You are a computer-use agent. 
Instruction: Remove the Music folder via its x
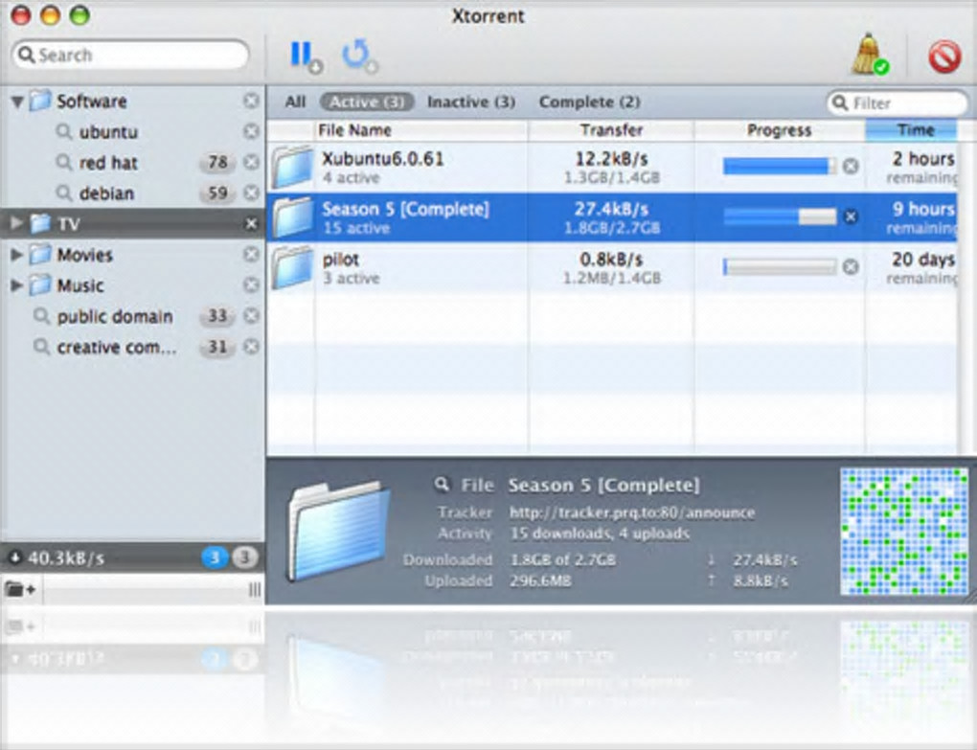coord(251,284)
